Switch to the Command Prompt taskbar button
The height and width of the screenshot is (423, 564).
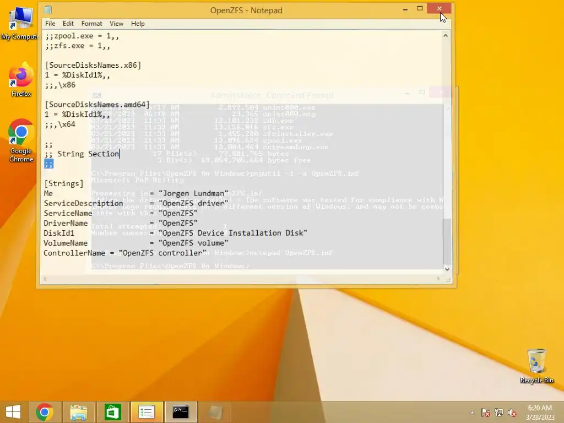click(x=181, y=412)
